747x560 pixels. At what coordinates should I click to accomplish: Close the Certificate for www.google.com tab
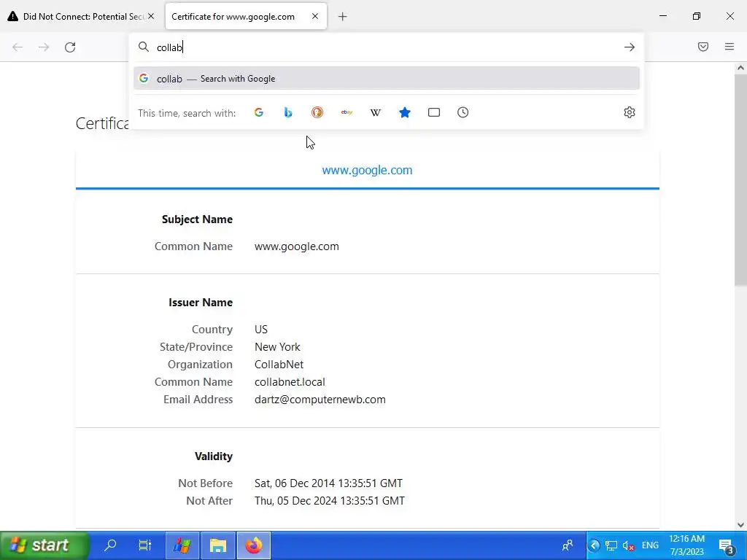pyautogui.click(x=315, y=16)
